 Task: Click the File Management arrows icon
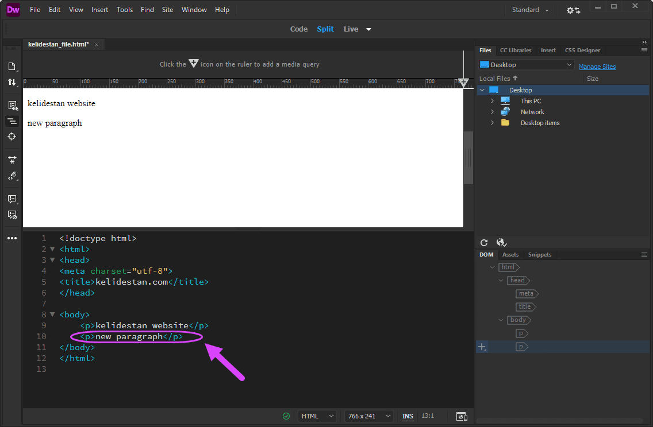tap(11, 82)
